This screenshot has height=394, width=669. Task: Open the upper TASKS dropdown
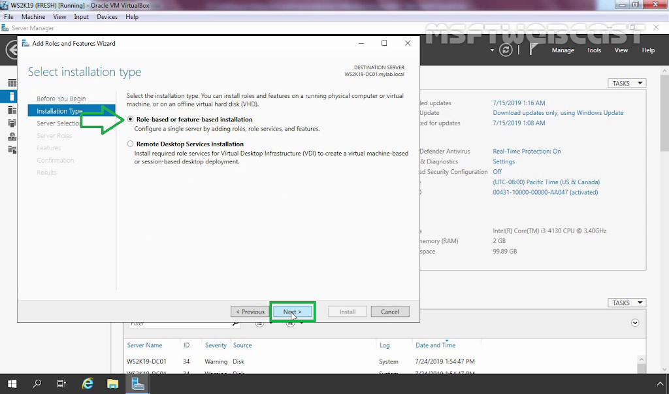(627, 83)
